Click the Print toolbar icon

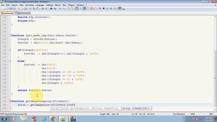25,8
